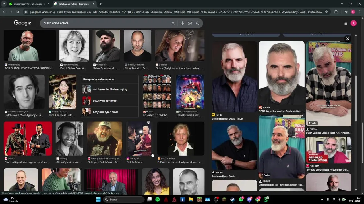364x204 pixels.
Task: Open WhatsApp from the taskbar
Action: [266, 199]
